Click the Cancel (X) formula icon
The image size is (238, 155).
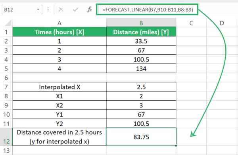(x=61, y=10)
